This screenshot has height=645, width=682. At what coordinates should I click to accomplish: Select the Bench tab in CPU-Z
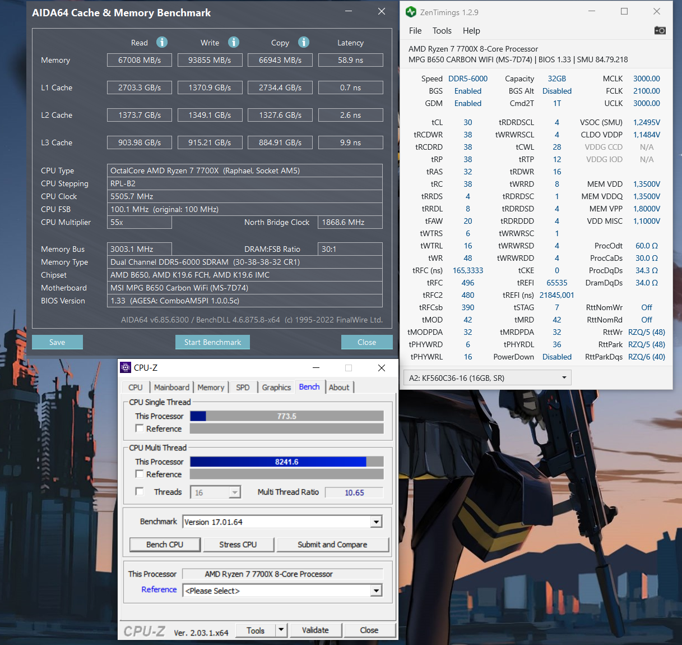point(309,387)
